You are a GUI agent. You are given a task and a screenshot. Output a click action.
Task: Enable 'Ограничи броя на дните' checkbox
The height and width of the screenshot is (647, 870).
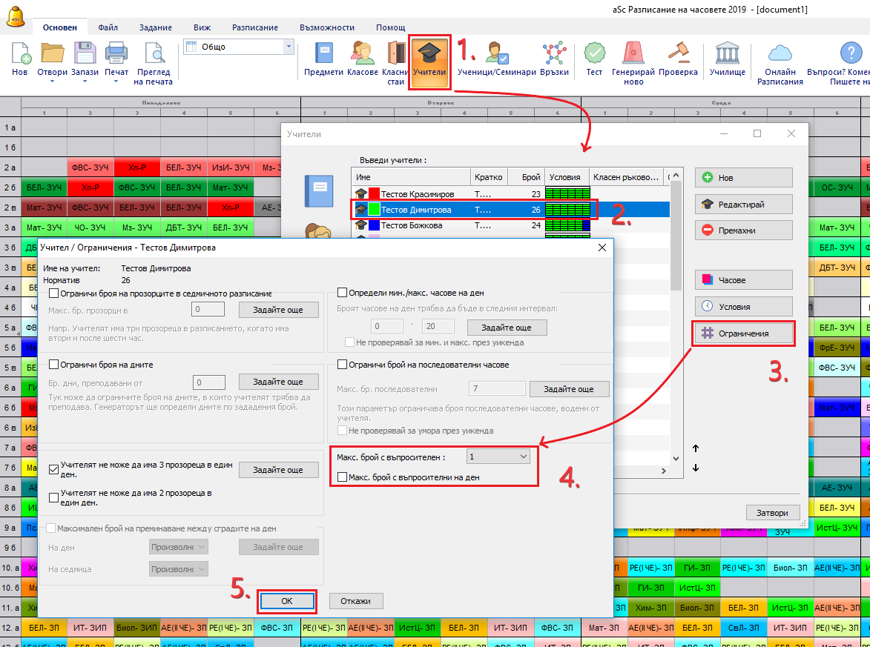[x=54, y=365]
